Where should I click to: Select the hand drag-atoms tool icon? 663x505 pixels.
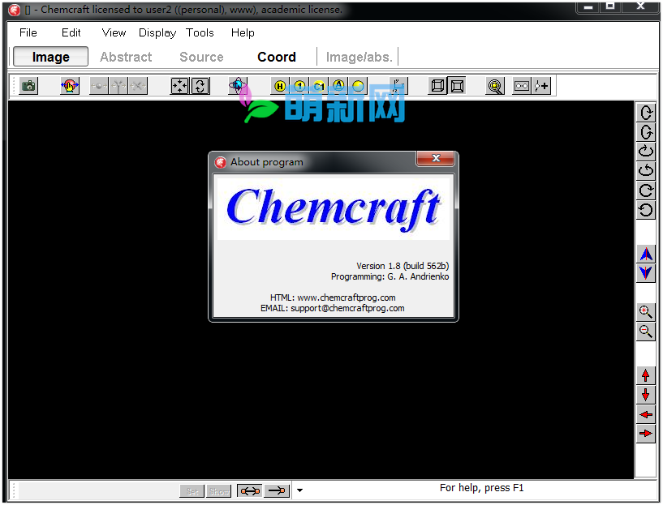(x=70, y=86)
